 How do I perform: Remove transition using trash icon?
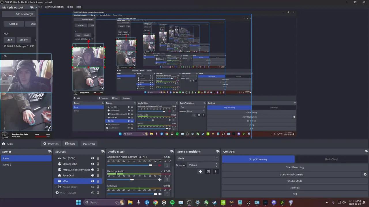click(208, 172)
